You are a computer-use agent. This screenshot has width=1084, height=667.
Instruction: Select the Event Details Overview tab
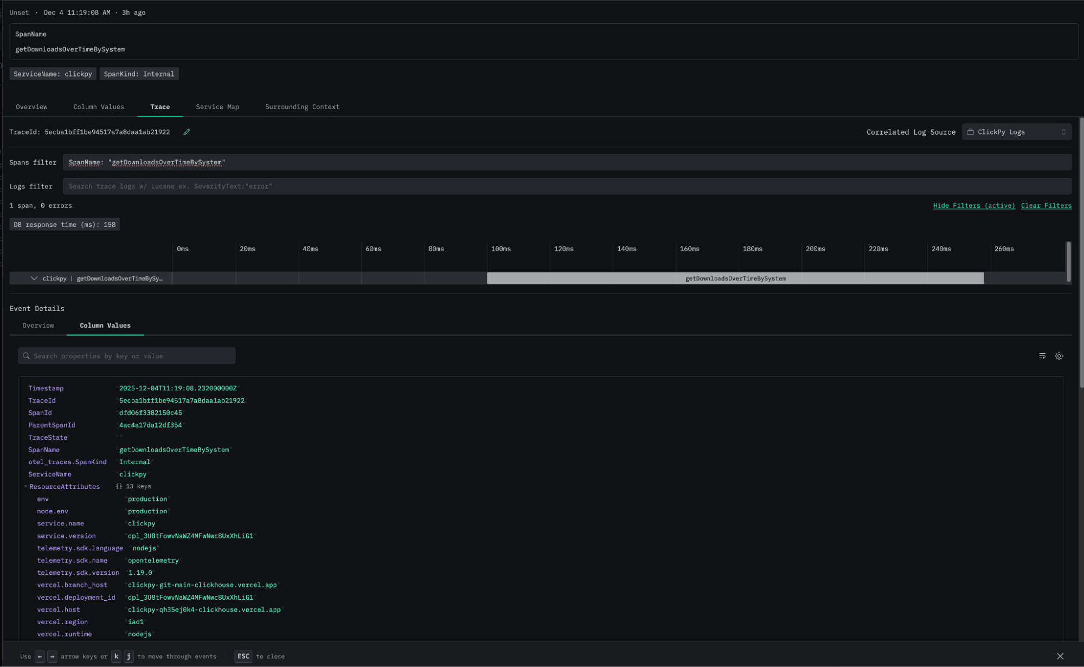coord(38,326)
